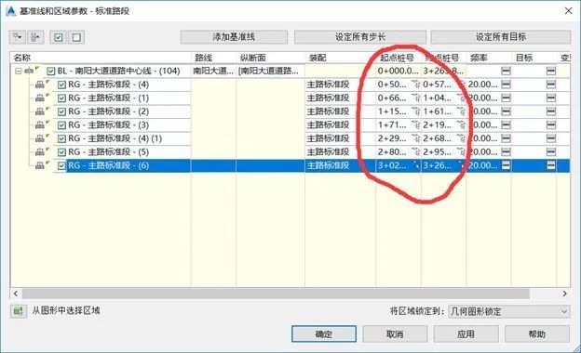Click horizontal scrollbar right arrow
Viewport: 581px width, 353px height.
pyautogui.click(x=564, y=294)
